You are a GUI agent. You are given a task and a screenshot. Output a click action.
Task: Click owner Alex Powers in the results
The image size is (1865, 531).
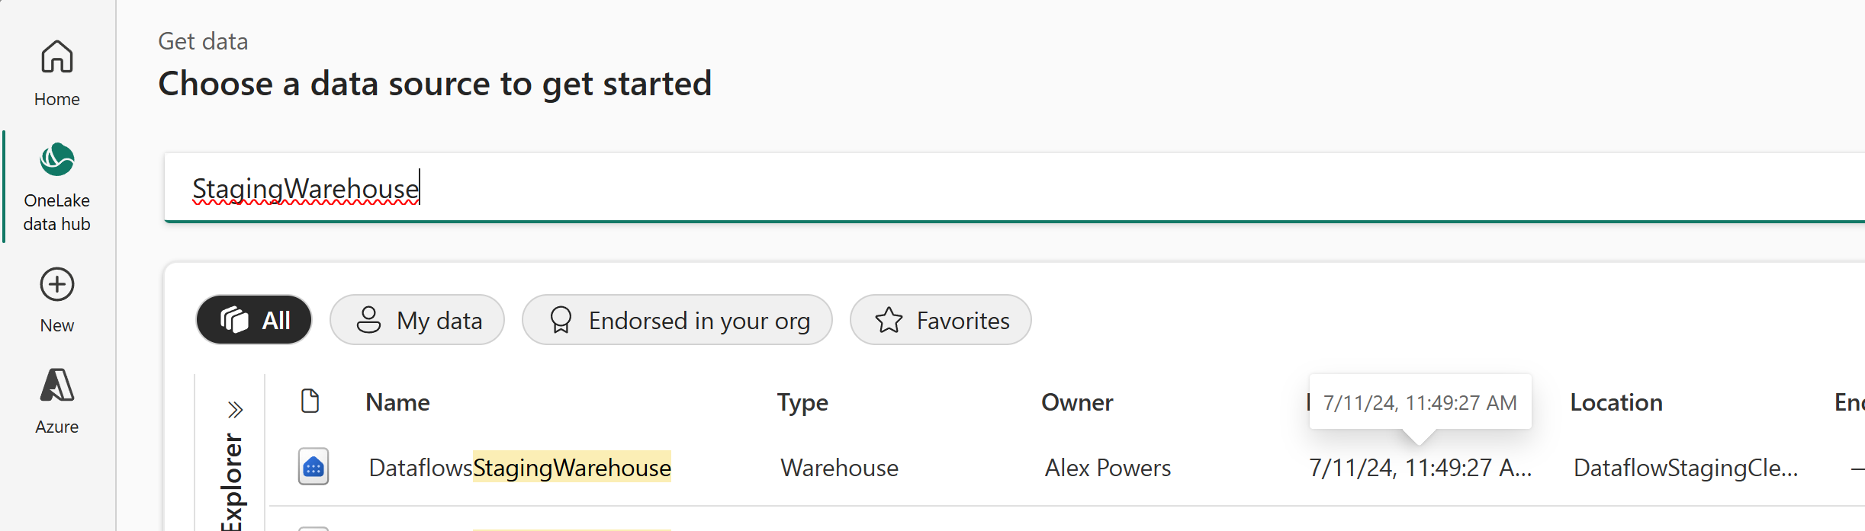click(x=1108, y=468)
